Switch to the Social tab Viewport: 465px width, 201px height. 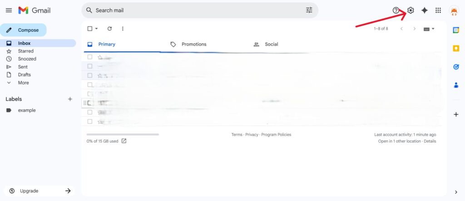(271, 44)
